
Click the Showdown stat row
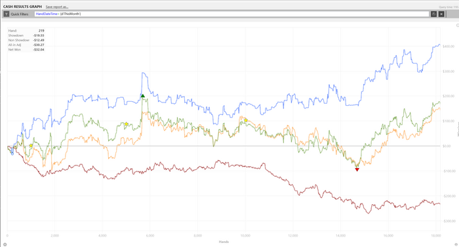coord(26,35)
